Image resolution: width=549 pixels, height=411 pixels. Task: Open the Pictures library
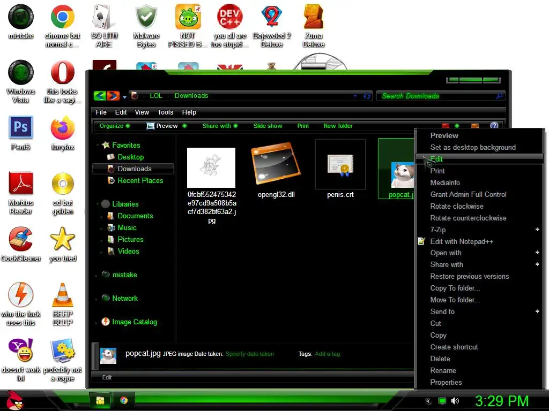coord(130,239)
